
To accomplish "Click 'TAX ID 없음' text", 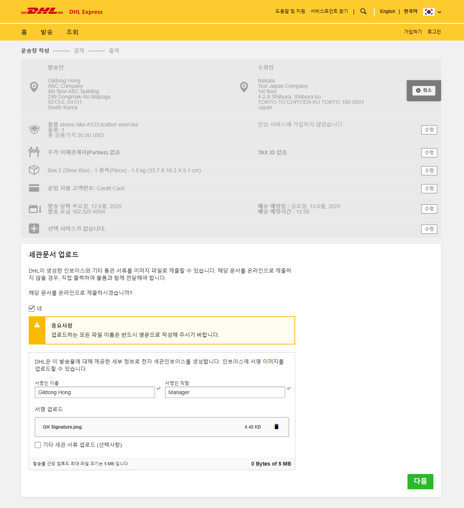I will click(x=272, y=152).
